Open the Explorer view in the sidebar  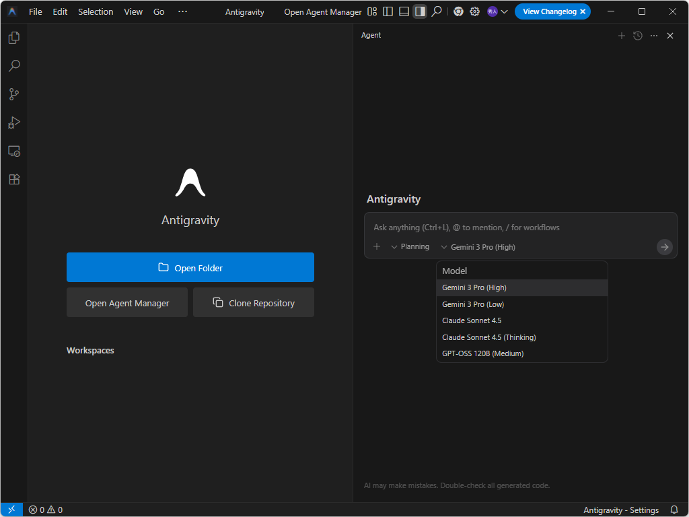(13, 38)
